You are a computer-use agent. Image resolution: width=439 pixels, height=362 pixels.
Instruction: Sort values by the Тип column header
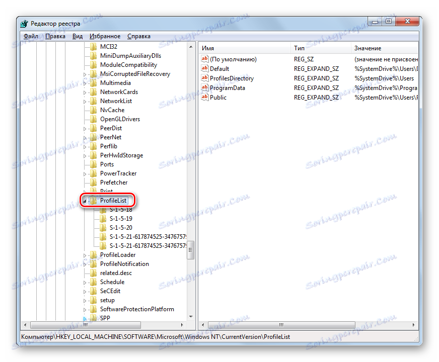coord(321,48)
